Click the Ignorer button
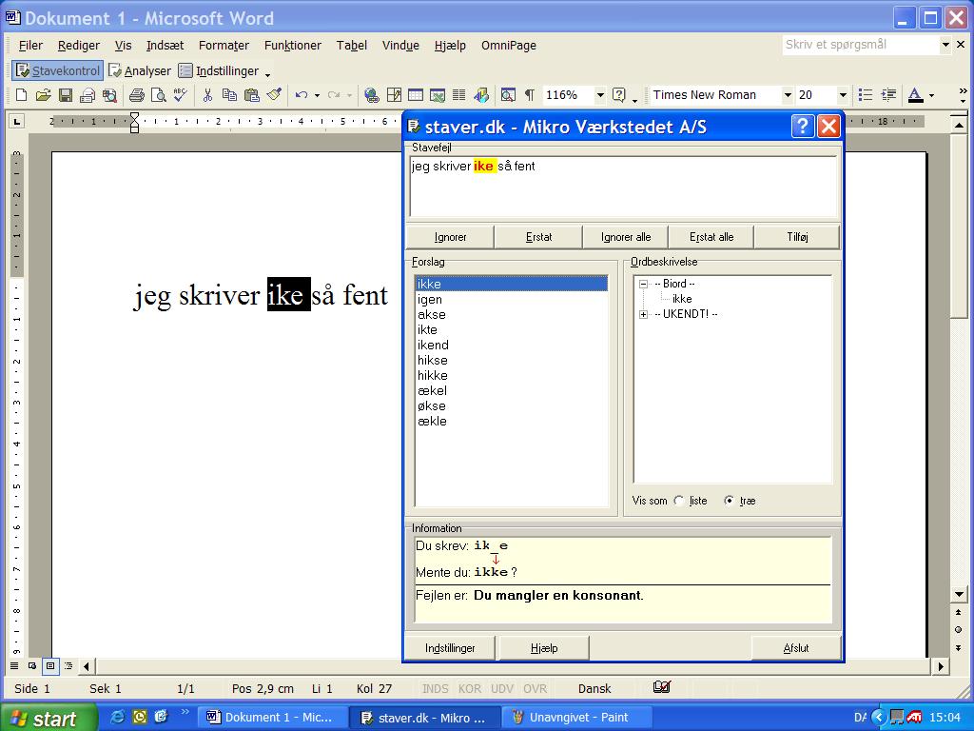Viewport: 974px width, 731px height. (450, 237)
